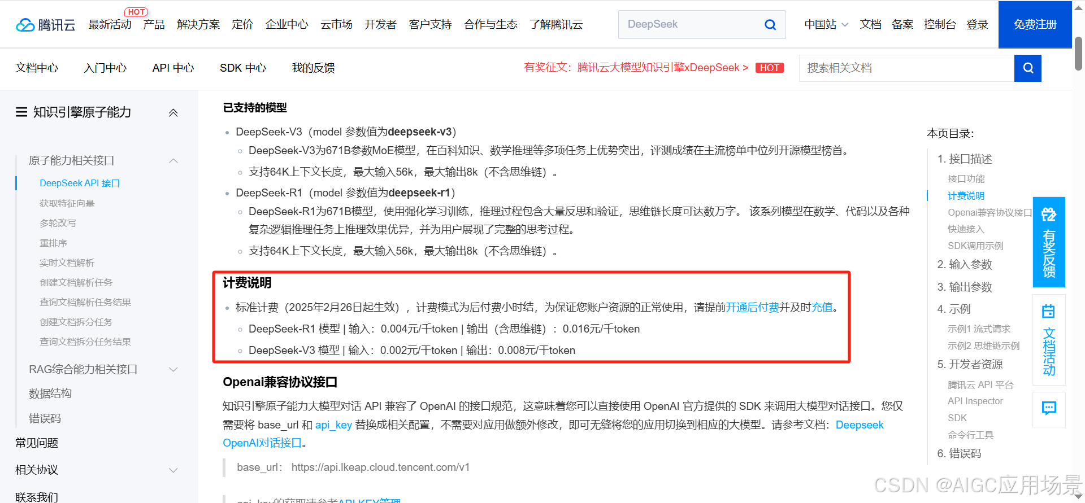This screenshot has height=503, width=1085.
Task: Jump to 计费说明 in page outline
Action: pyautogui.click(x=966, y=196)
